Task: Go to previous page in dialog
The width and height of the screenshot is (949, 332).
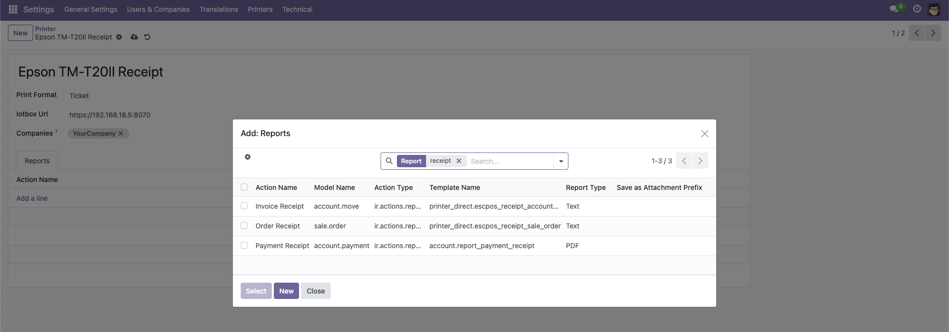Action: 684,161
